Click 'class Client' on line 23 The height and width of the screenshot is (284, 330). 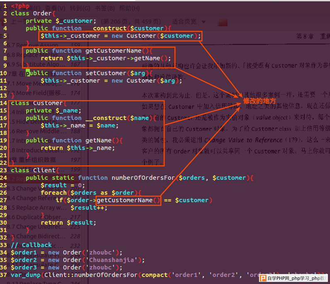pyautogui.click(x=33, y=170)
